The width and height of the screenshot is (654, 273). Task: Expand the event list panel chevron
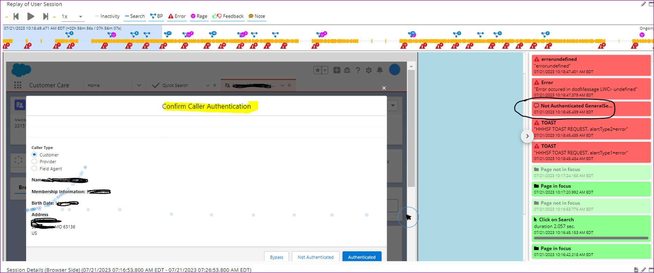click(x=527, y=136)
